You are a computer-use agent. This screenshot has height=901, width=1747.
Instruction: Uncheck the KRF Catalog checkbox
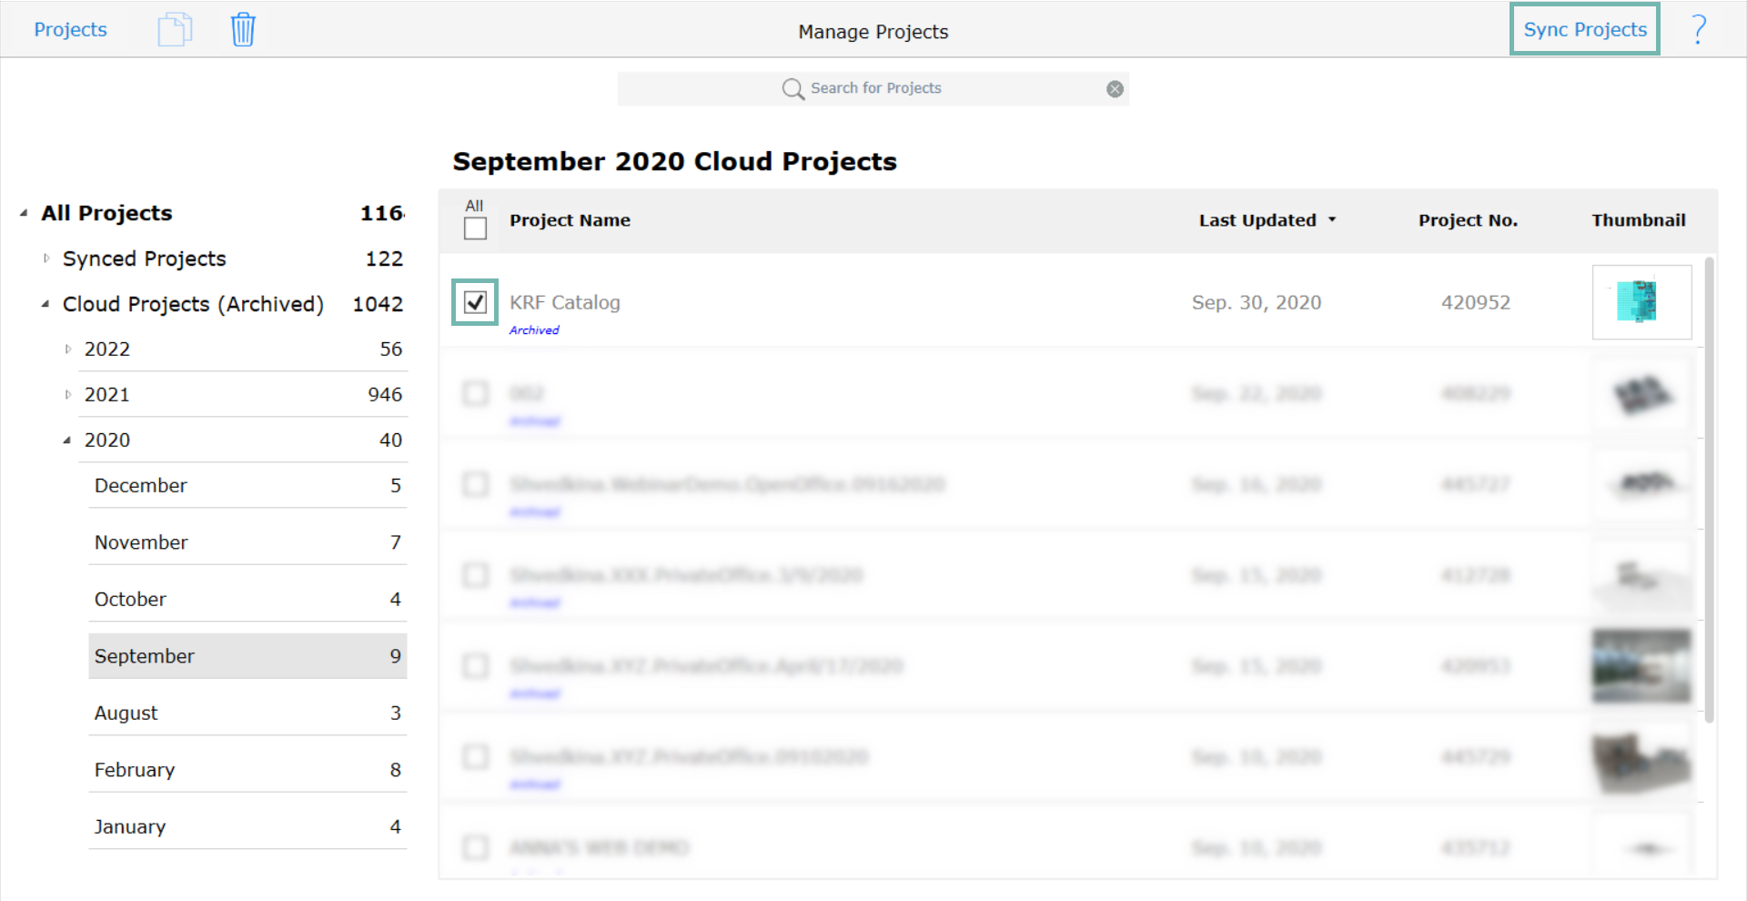point(475,302)
